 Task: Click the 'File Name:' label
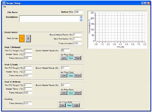[13, 12]
